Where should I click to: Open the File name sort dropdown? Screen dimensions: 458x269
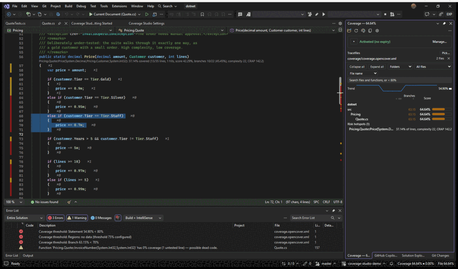363,73
